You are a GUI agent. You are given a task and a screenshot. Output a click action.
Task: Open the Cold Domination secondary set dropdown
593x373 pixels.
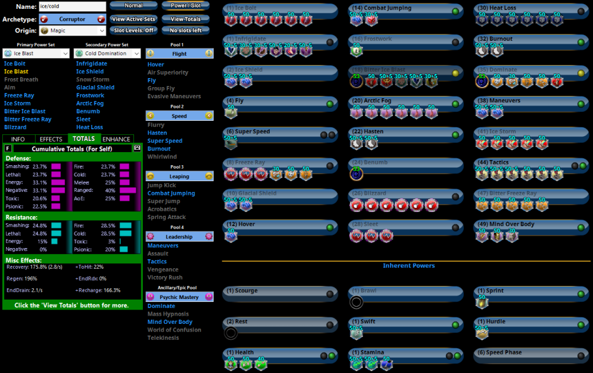coord(107,53)
